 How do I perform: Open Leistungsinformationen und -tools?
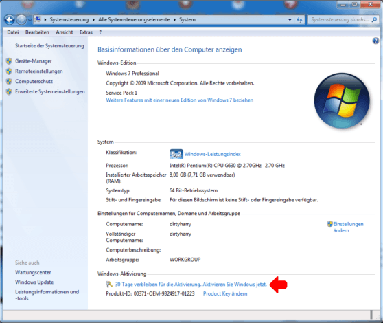[47, 295]
